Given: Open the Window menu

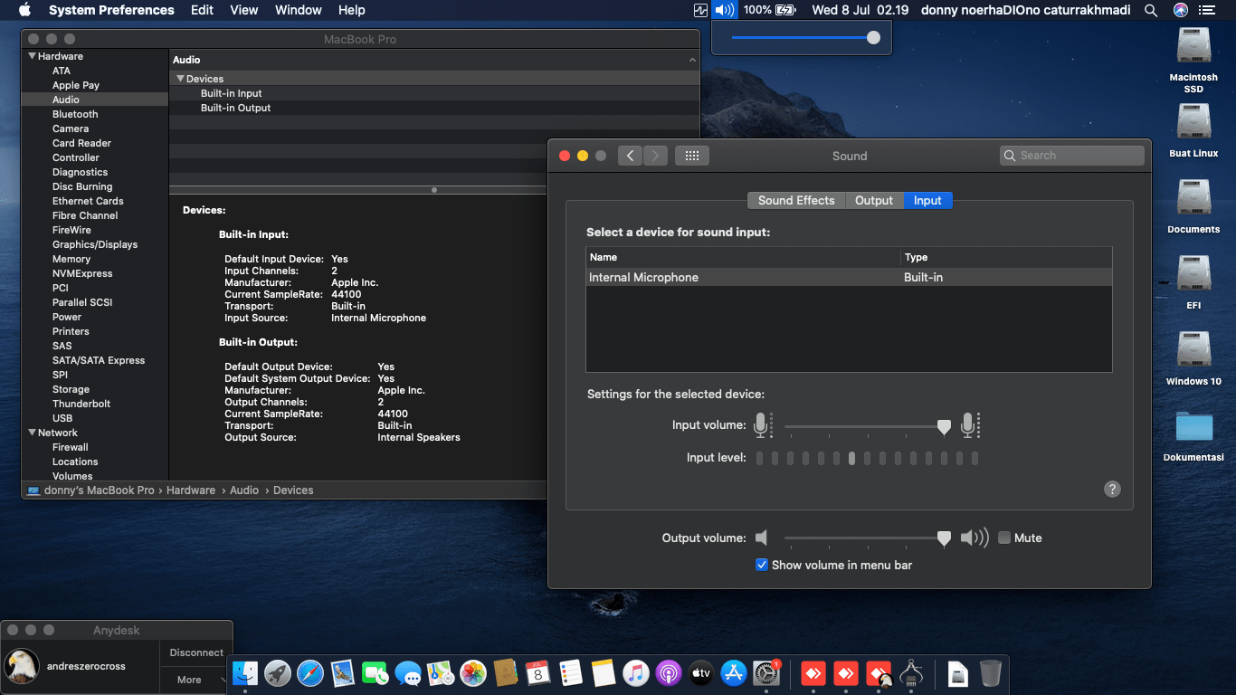Looking at the screenshot, I should pos(298,10).
